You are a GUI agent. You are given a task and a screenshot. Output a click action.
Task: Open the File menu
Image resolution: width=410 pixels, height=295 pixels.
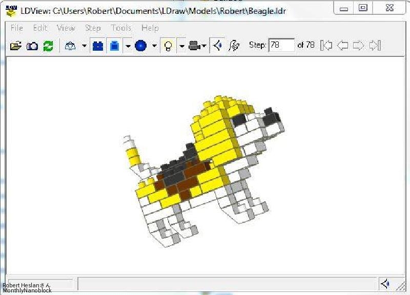[x=16, y=28]
